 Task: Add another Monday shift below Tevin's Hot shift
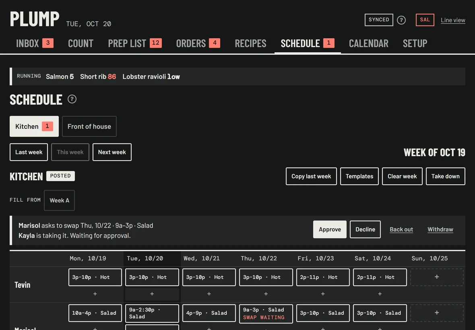pos(95,294)
